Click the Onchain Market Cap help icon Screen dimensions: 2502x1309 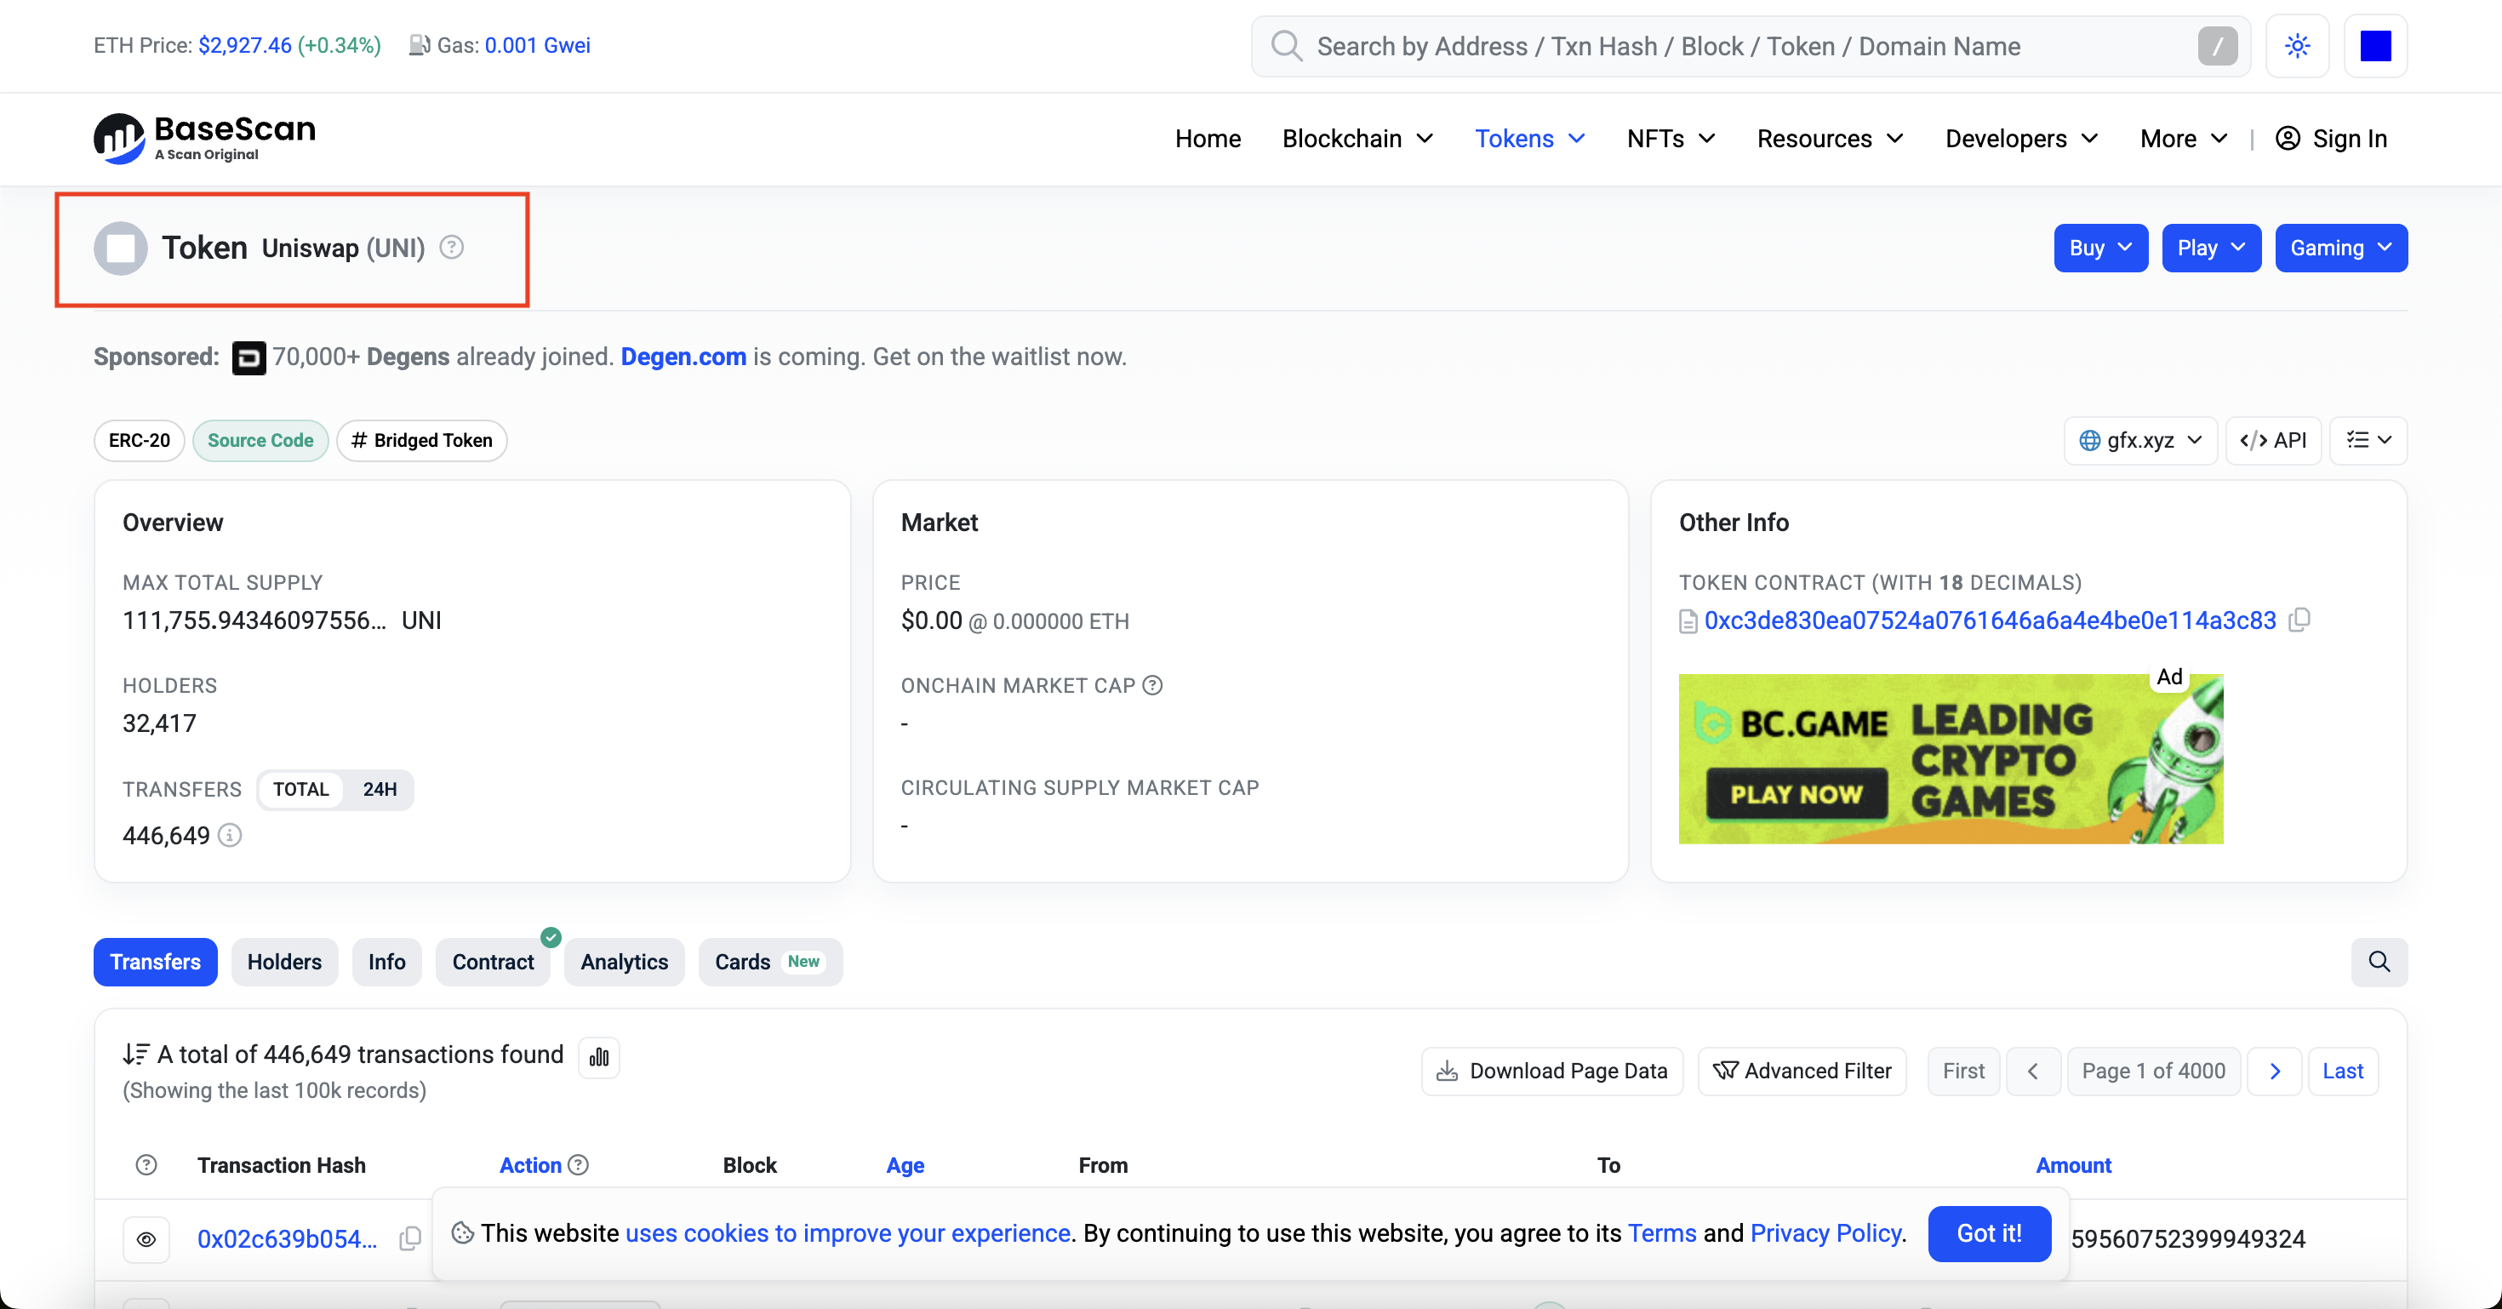[1153, 686]
